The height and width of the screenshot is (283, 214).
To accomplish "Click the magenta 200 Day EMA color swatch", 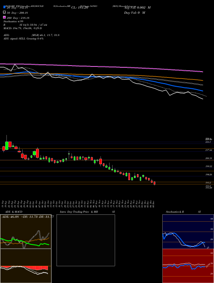I will 4,18.
